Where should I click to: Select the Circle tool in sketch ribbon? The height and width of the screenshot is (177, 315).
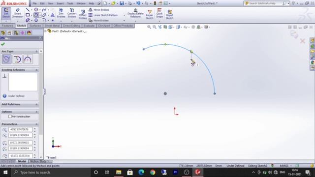(36, 10)
